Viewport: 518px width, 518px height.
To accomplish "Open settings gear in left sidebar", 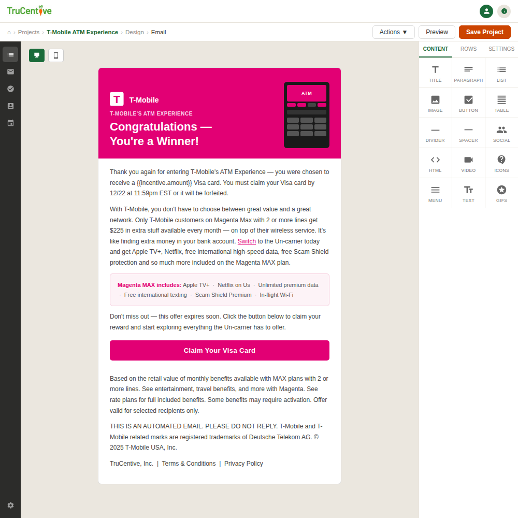I will (10, 505).
